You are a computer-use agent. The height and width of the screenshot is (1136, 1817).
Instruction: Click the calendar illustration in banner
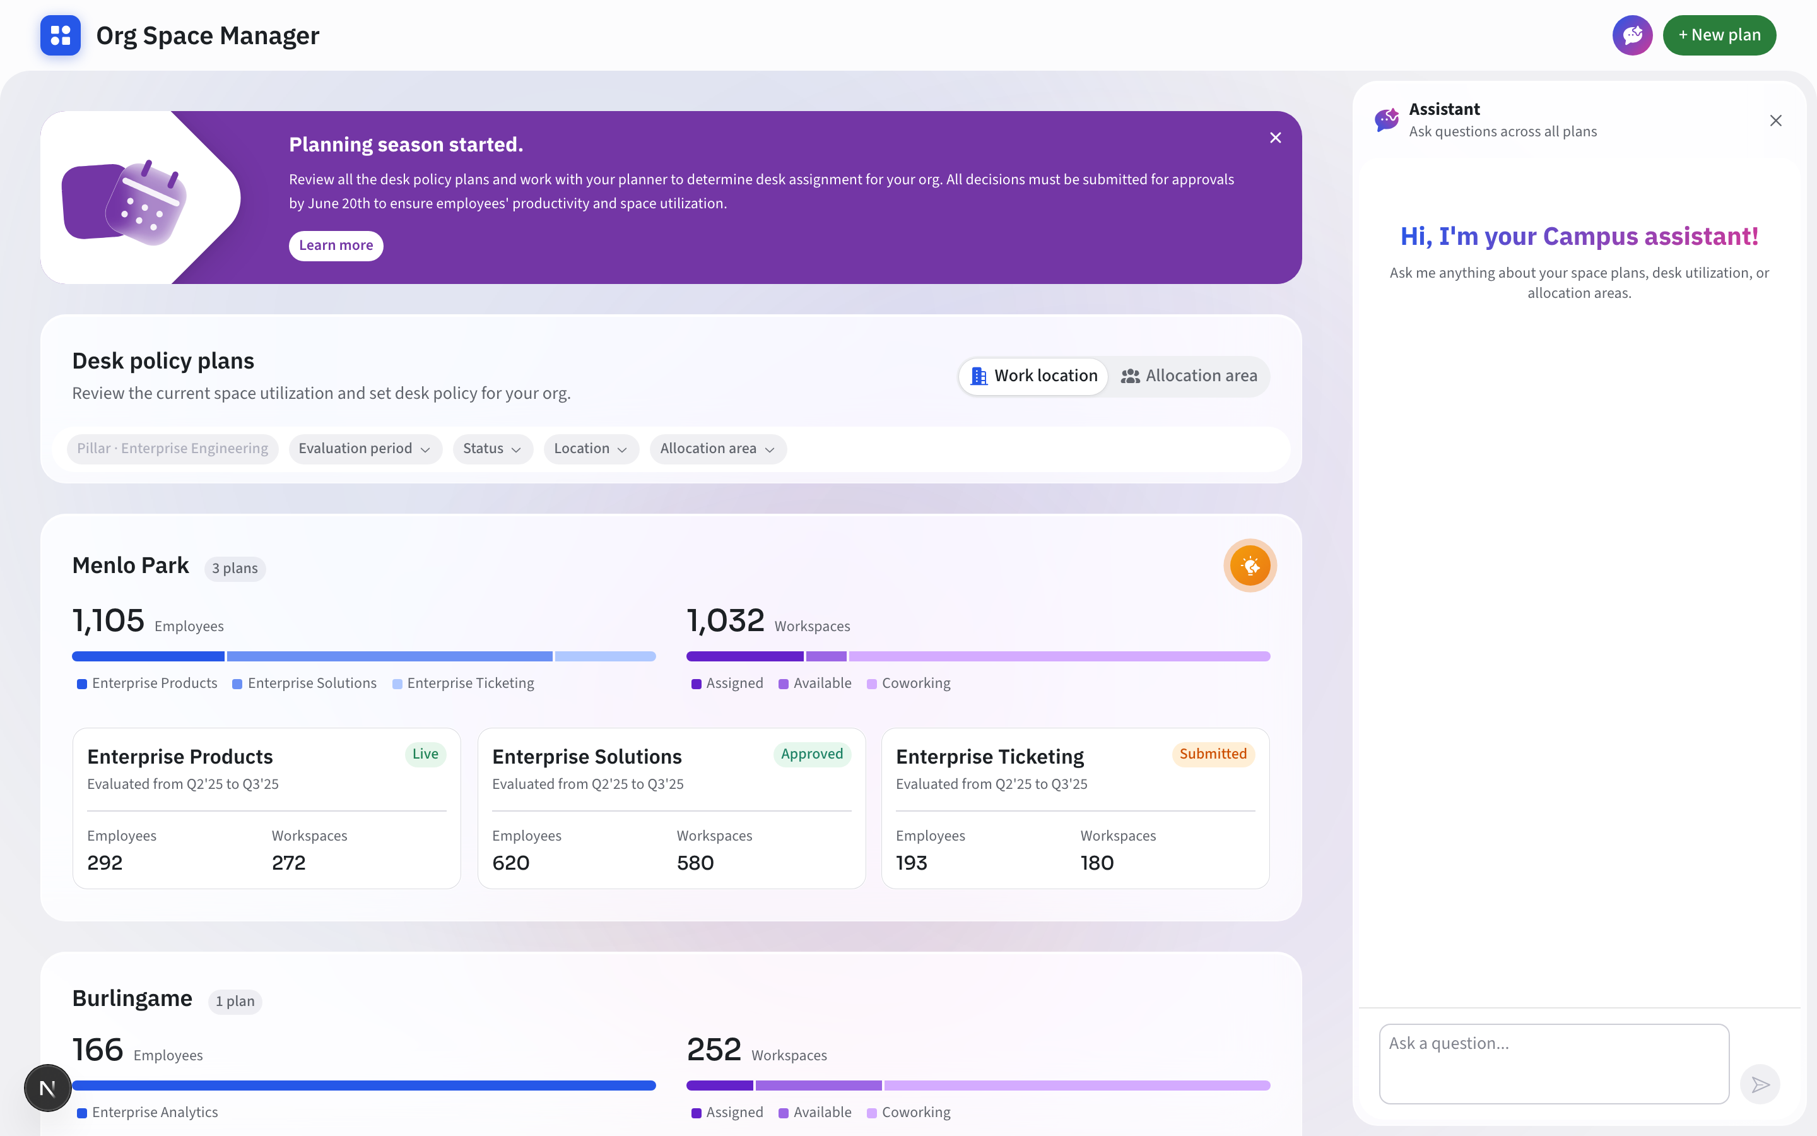124,203
